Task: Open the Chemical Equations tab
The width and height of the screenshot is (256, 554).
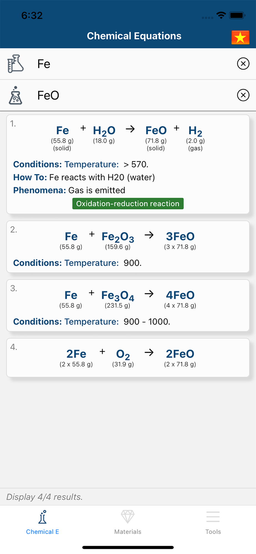Action: coord(42,522)
